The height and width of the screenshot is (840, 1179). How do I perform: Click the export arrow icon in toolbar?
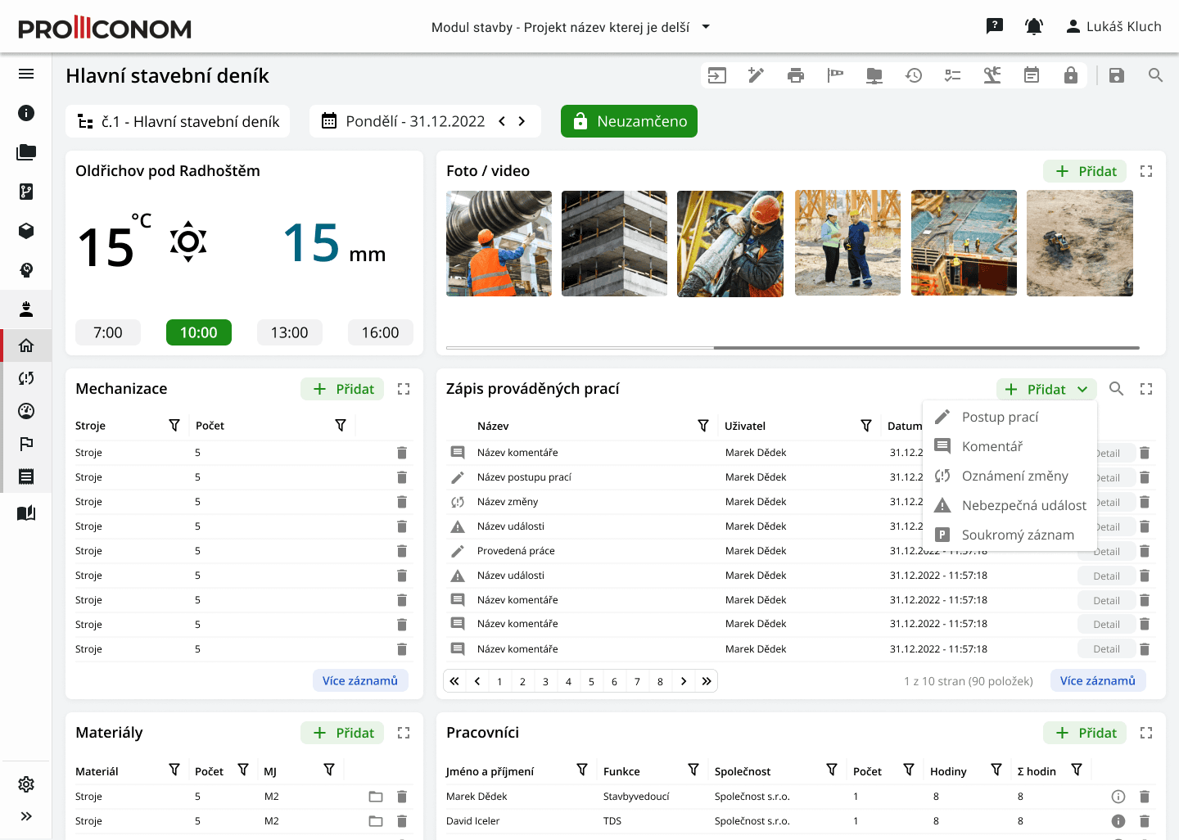point(717,75)
